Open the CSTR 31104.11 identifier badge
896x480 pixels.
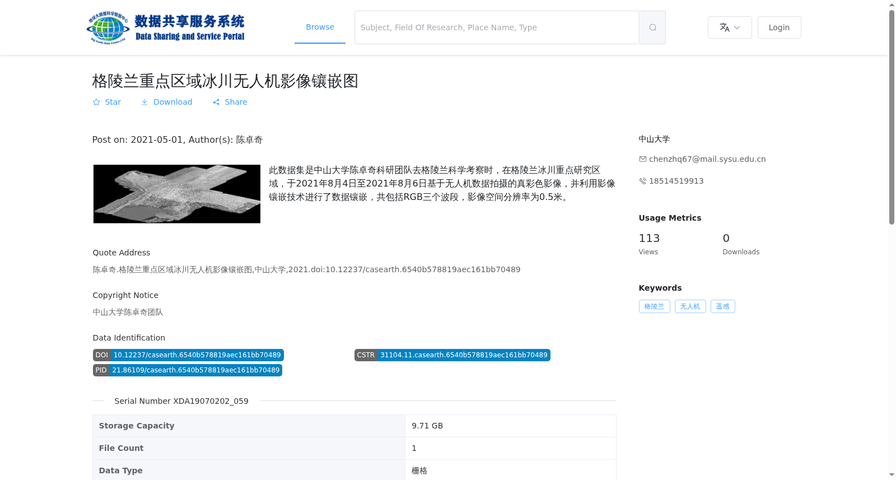tap(452, 355)
